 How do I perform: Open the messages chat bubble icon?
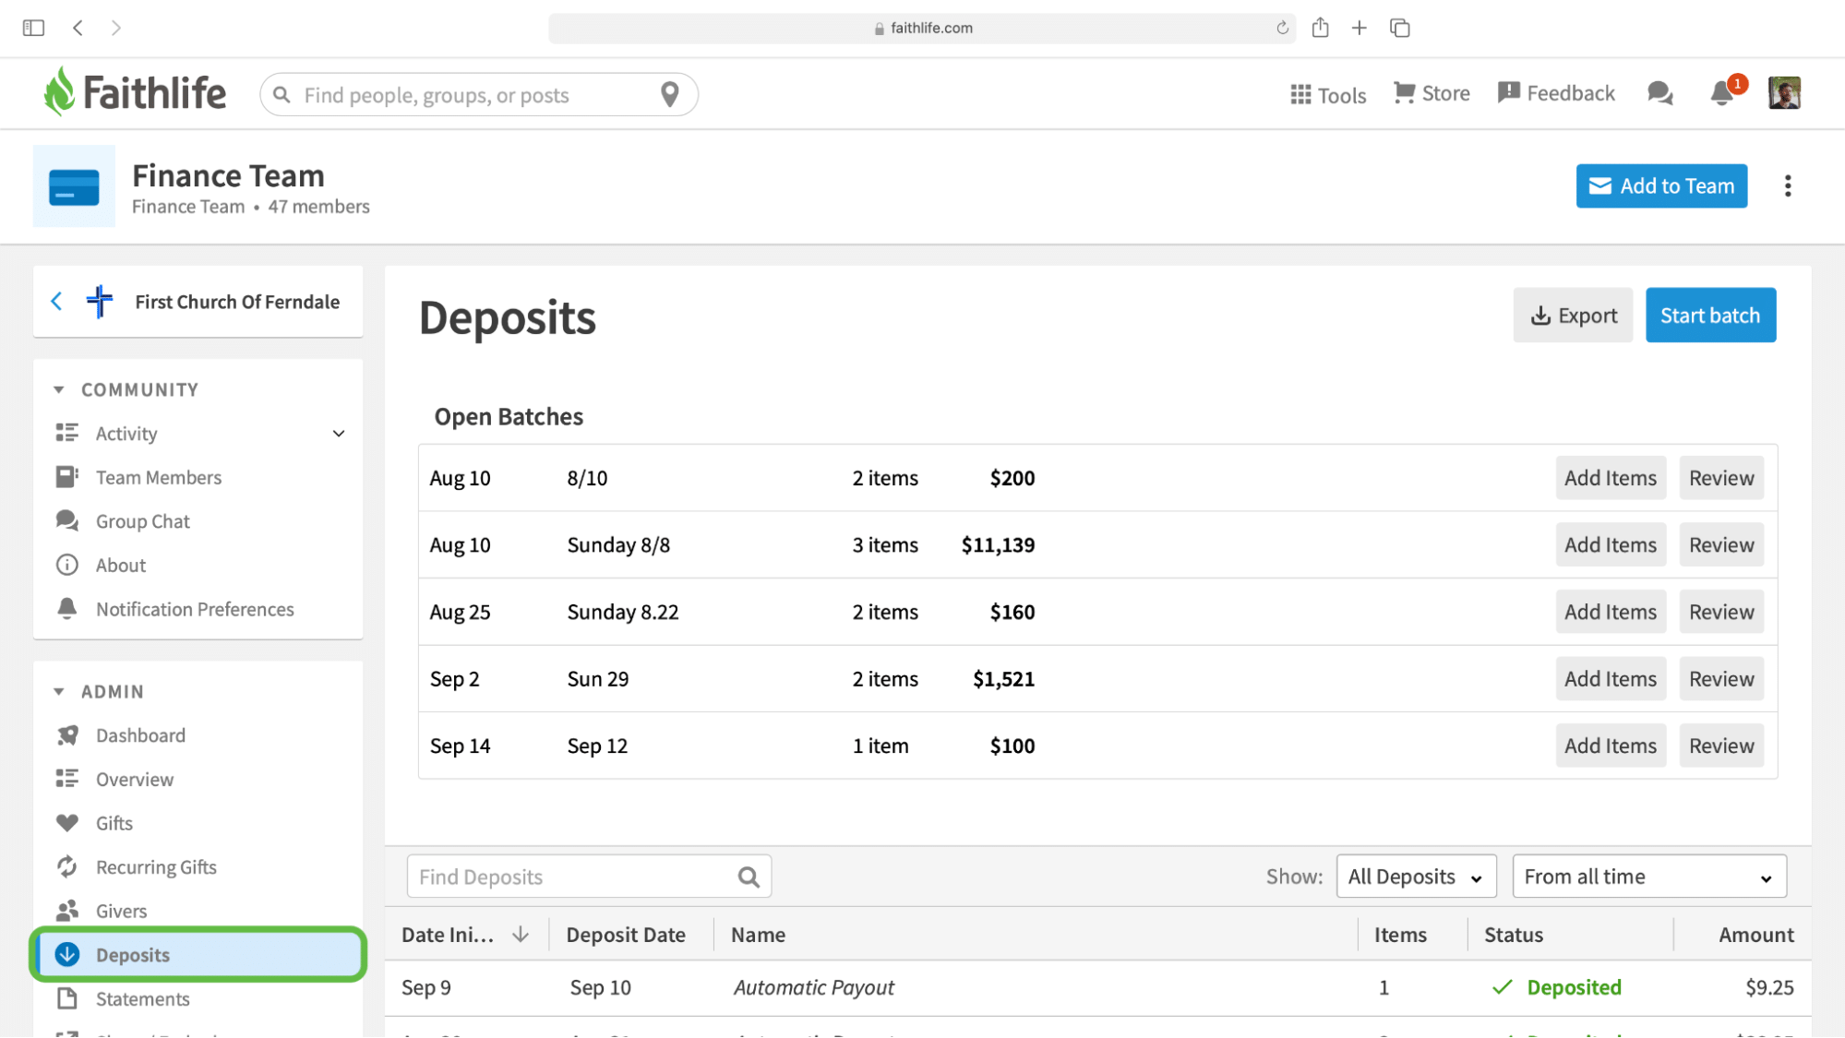point(1660,93)
